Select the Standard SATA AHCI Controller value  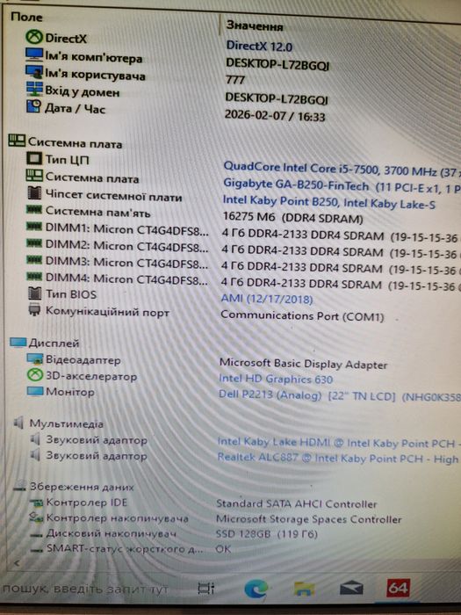297,504
